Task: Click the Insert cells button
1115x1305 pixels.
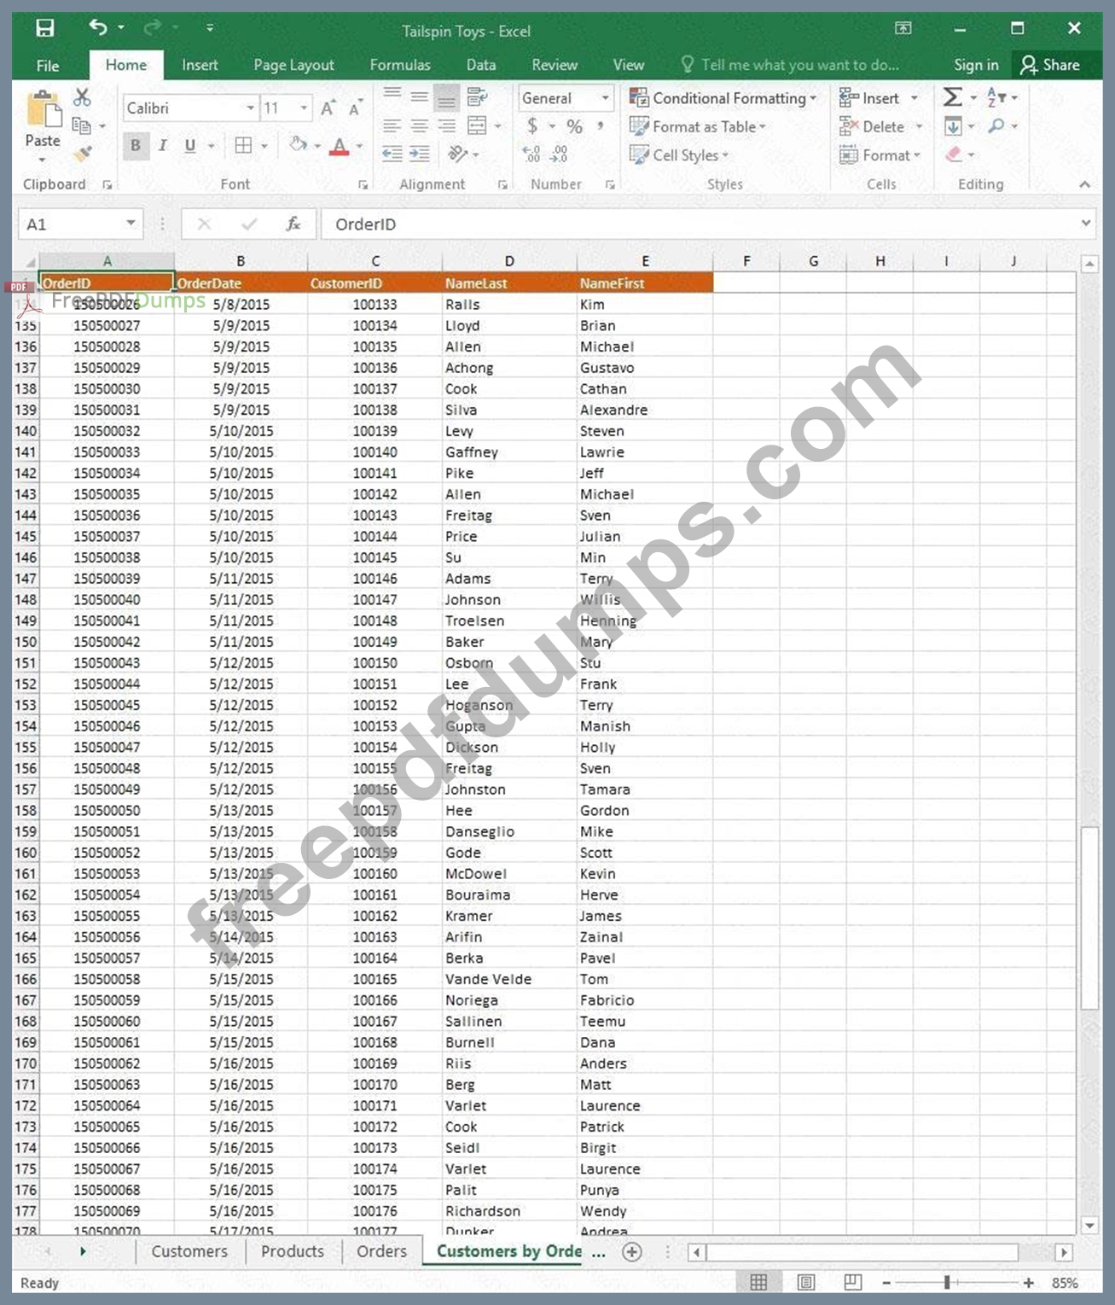Action: click(869, 98)
